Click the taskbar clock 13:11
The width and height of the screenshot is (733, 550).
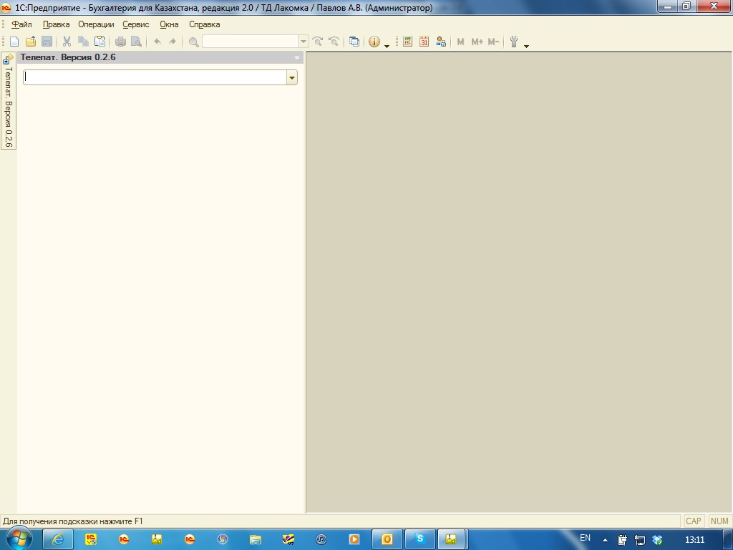tap(694, 540)
